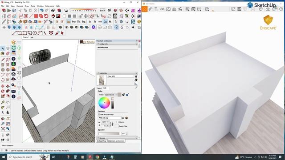285x160 pixels.
Task: Collapse the Materials panel
Action: 98,73
